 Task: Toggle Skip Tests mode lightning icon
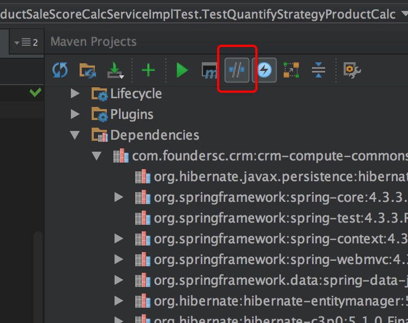click(x=265, y=70)
